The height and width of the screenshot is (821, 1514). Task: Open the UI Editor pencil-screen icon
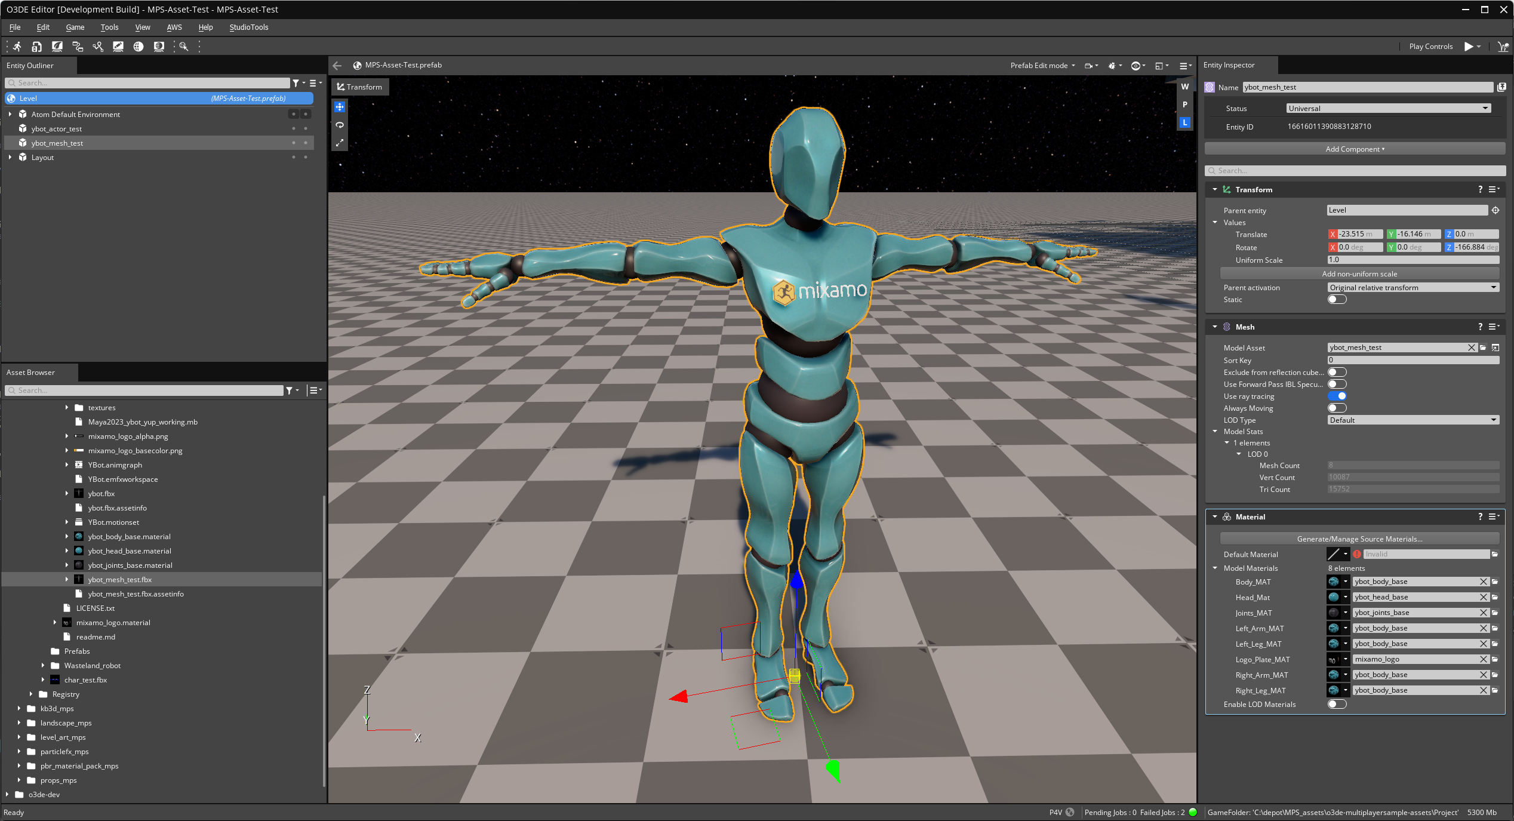[x=118, y=47]
